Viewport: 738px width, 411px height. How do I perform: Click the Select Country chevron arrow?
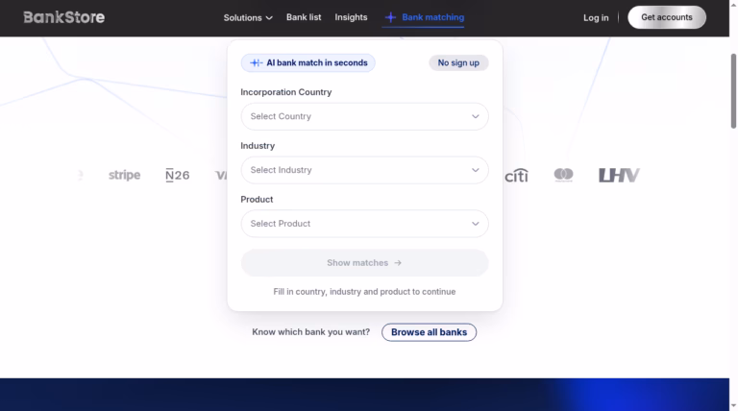pyautogui.click(x=476, y=116)
